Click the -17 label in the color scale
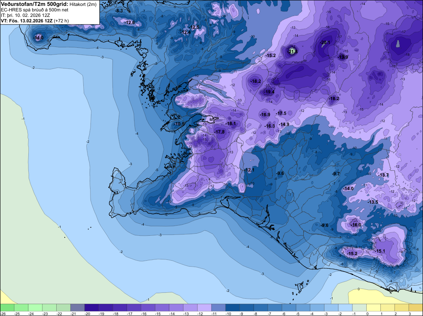Screen dimensions: 423x316 129,313
